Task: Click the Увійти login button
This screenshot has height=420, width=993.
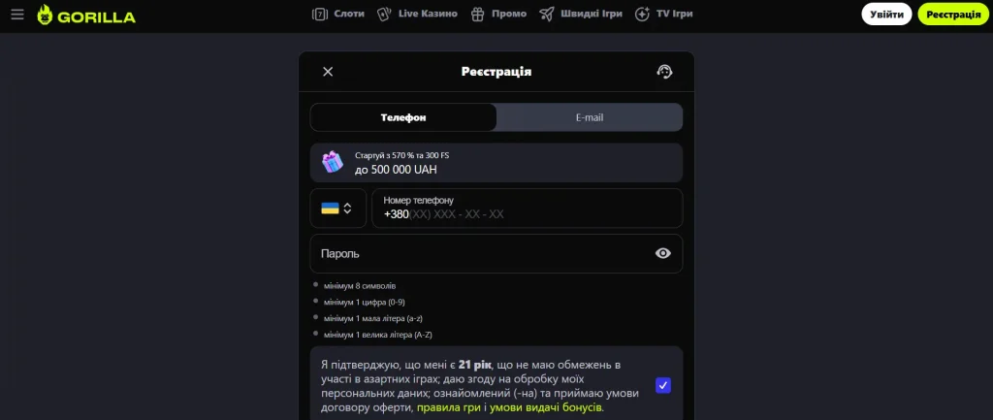Action: [x=886, y=15]
